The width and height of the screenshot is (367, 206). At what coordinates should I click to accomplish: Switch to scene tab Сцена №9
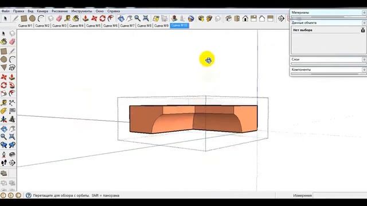161,26
